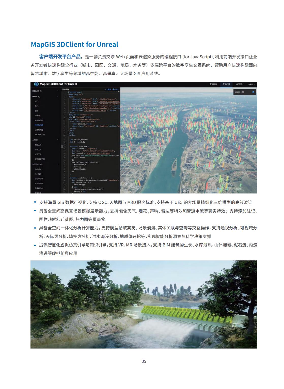Select 区域热力图 in the sidebar
284x389 pixels.
click(x=39, y=130)
